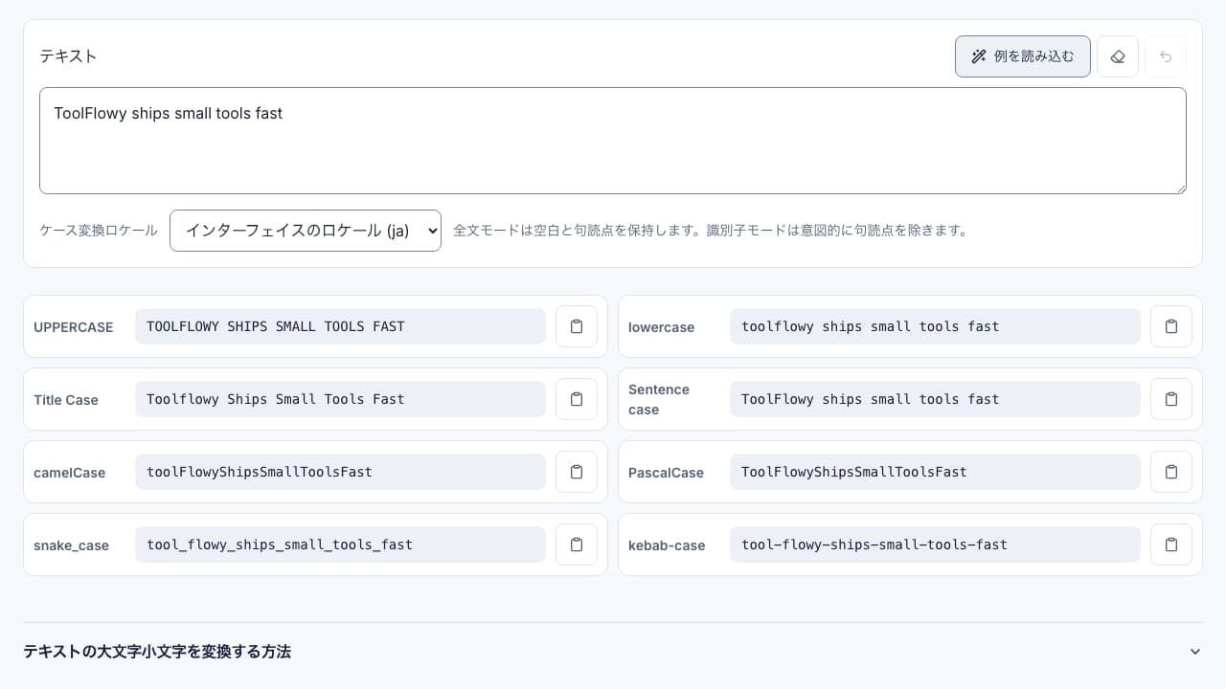Click the Title Case output field
The width and height of the screenshot is (1226, 689).
pyautogui.click(x=340, y=399)
